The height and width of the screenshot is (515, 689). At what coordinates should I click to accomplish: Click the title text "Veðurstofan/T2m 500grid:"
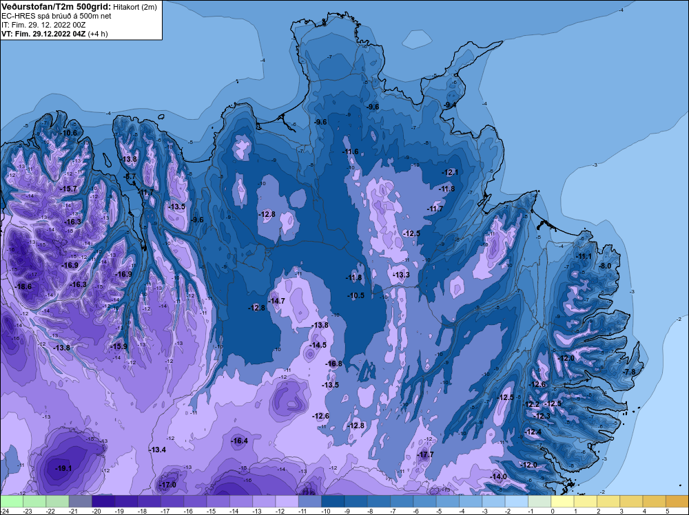[56, 6]
